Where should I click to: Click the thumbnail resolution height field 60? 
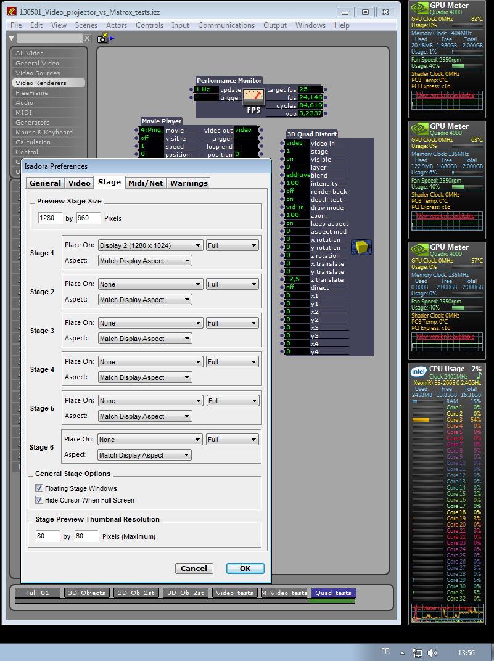(x=86, y=536)
